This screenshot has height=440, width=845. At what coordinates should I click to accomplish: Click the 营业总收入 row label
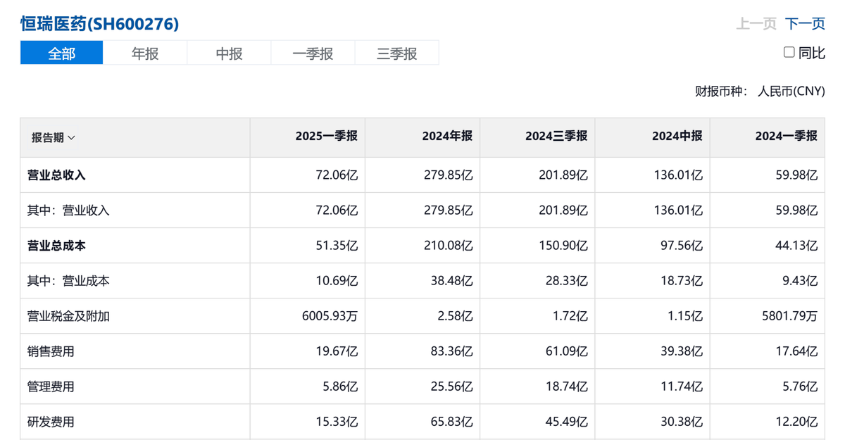click(56, 175)
